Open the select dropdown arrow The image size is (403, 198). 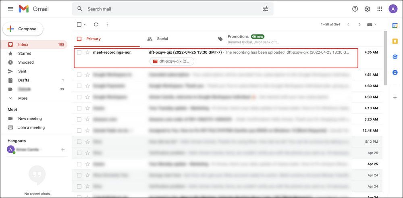click(x=85, y=25)
